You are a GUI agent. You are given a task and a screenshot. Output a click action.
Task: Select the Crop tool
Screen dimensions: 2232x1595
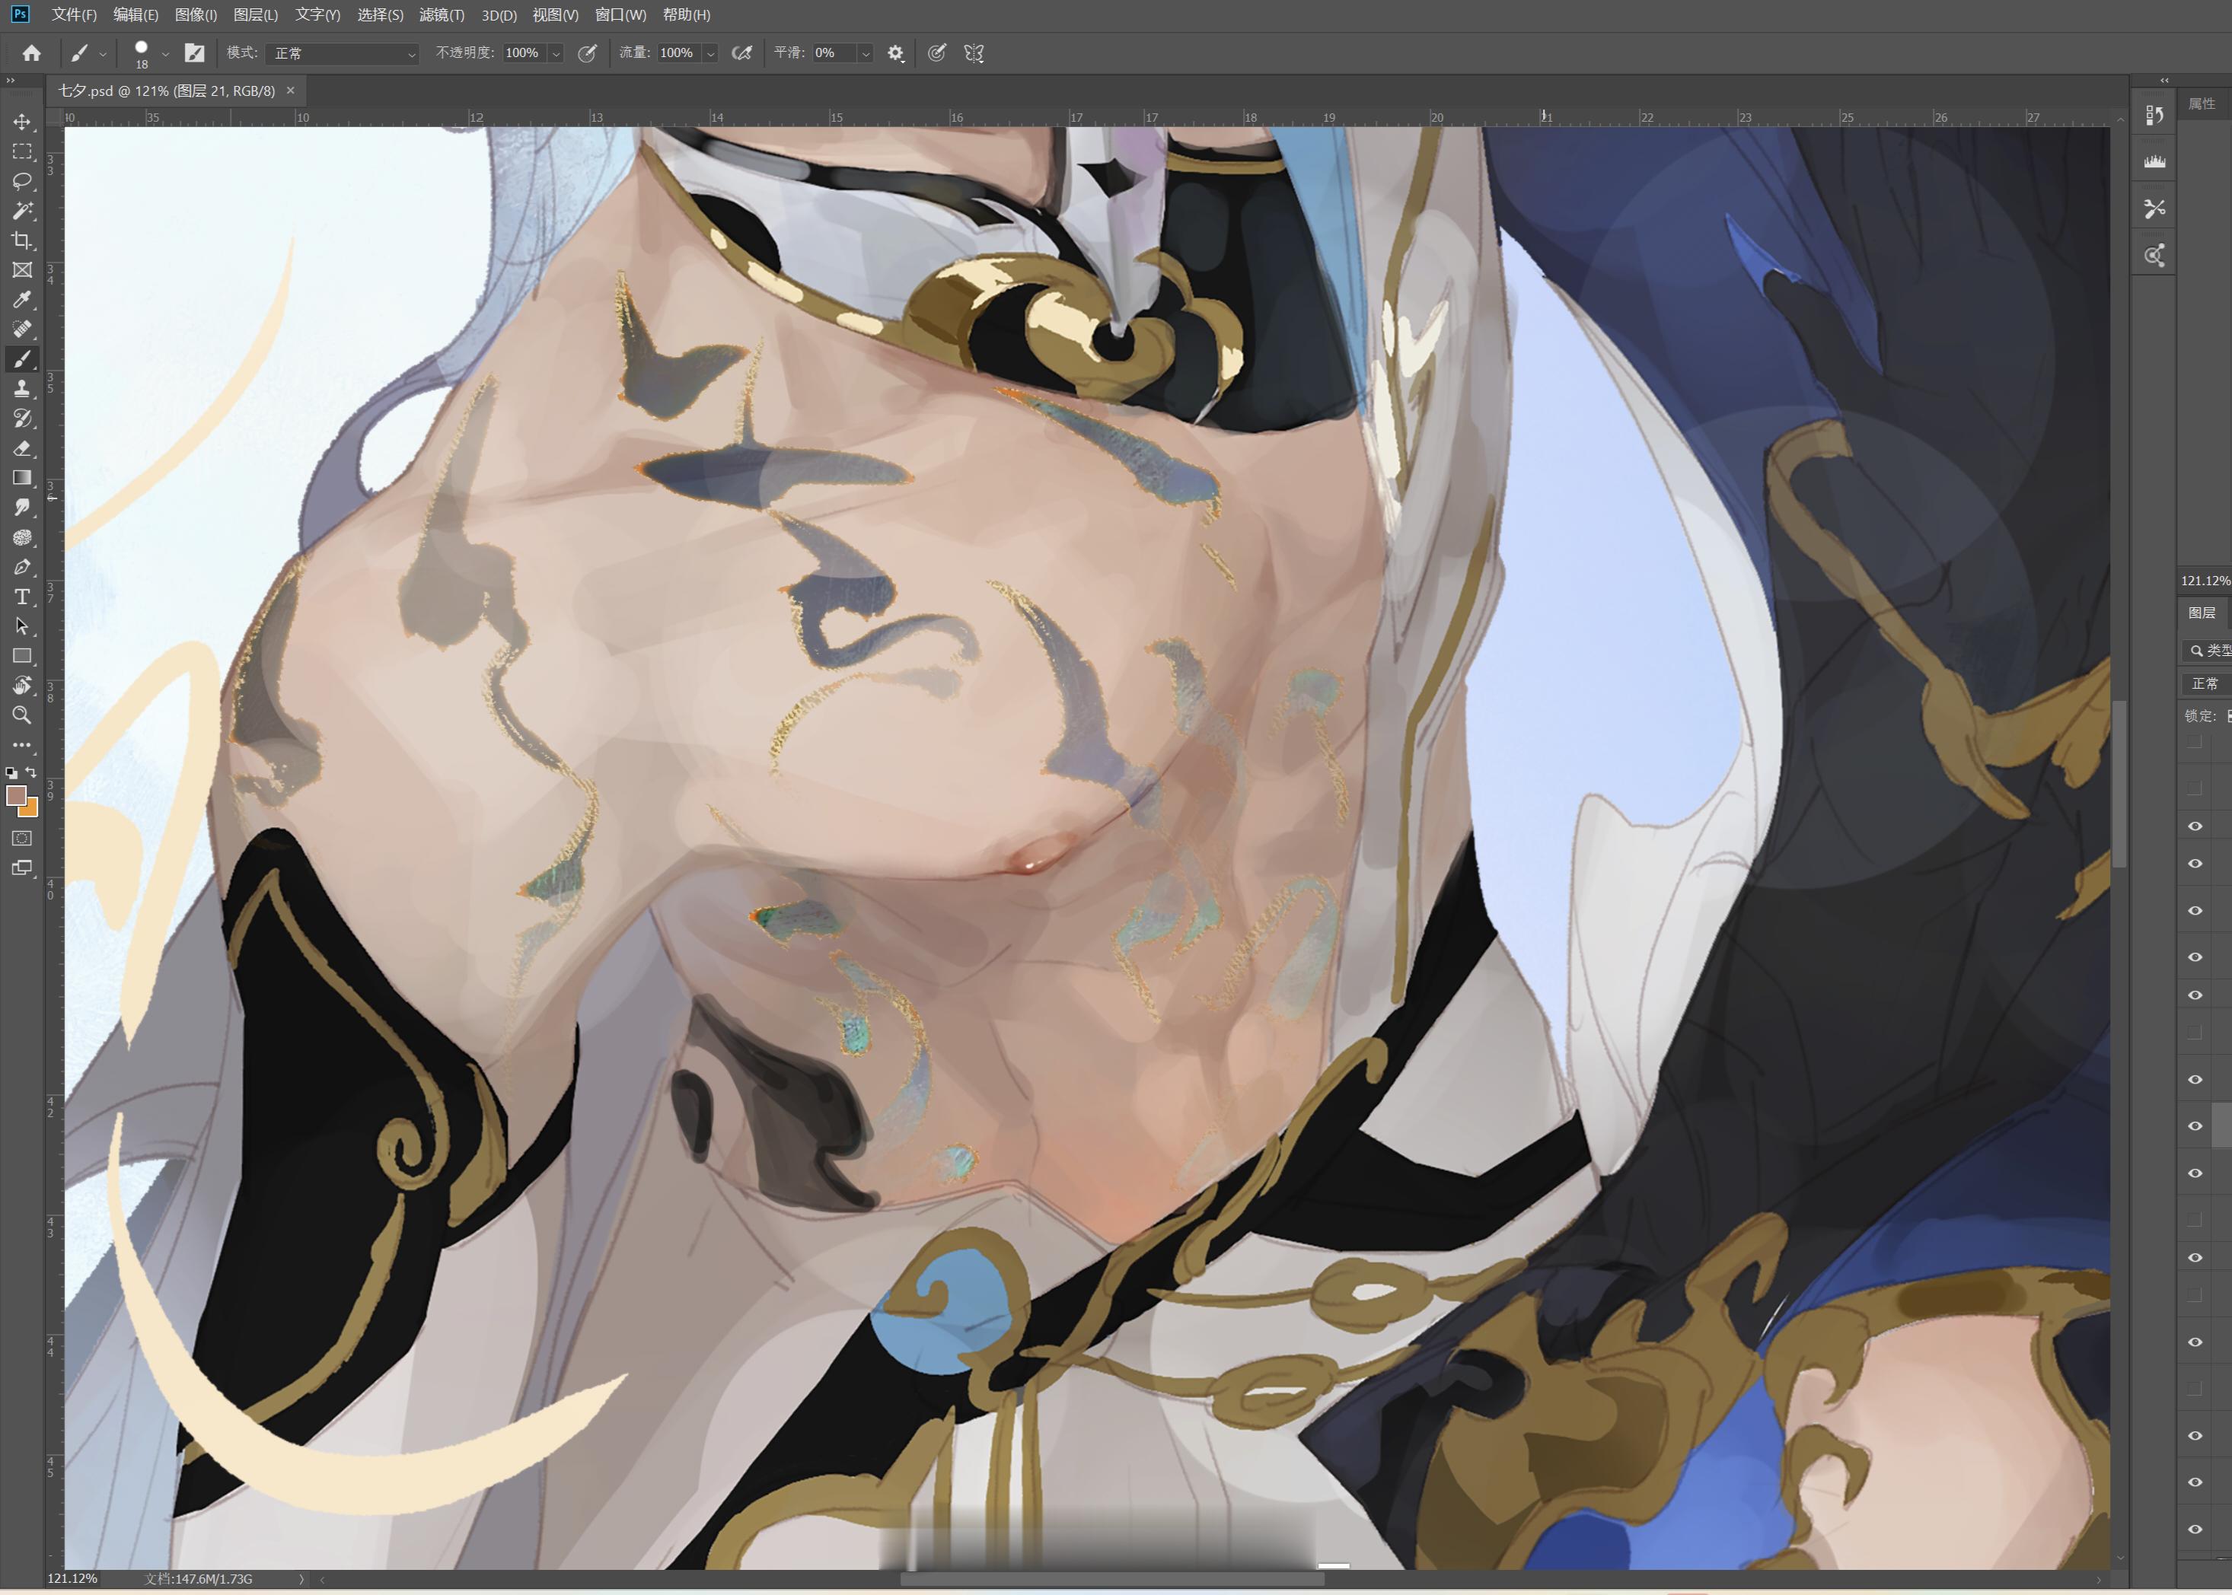point(21,240)
